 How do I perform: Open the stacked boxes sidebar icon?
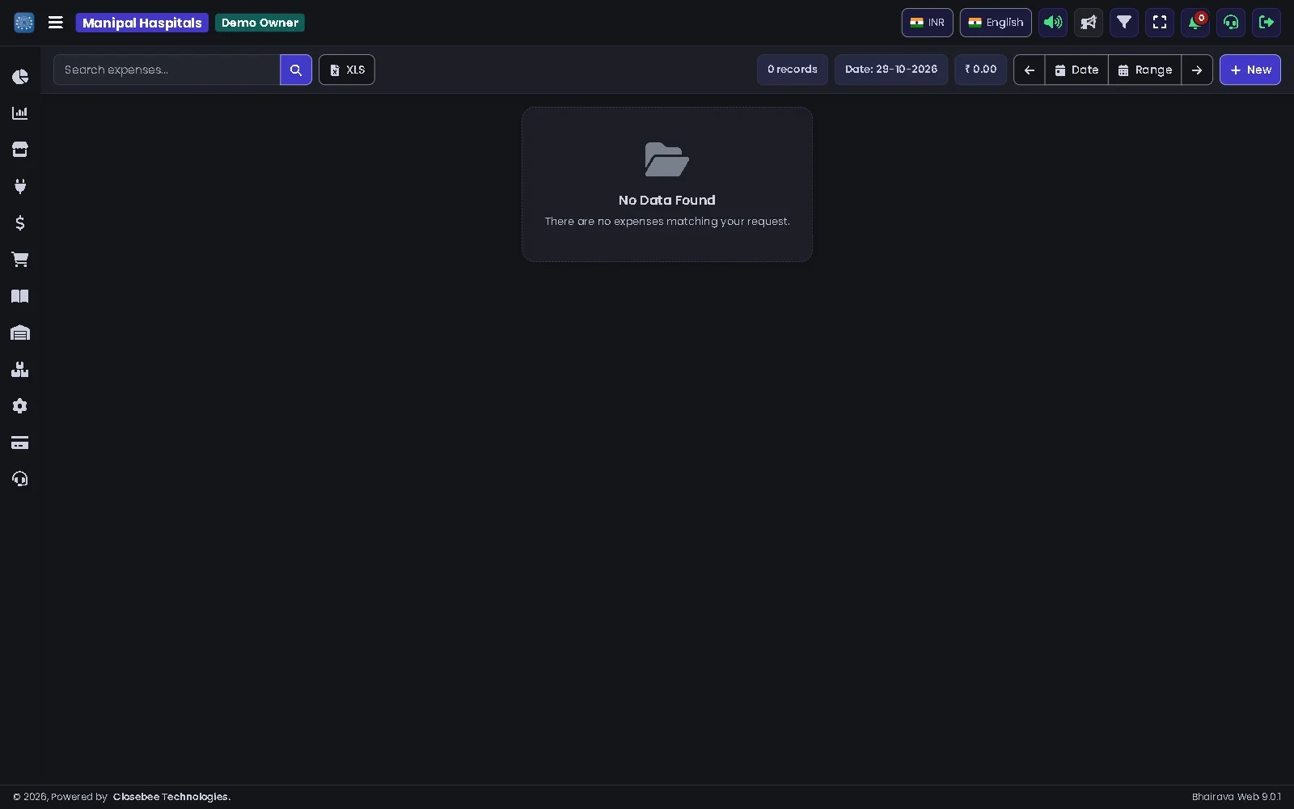coord(20,370)
